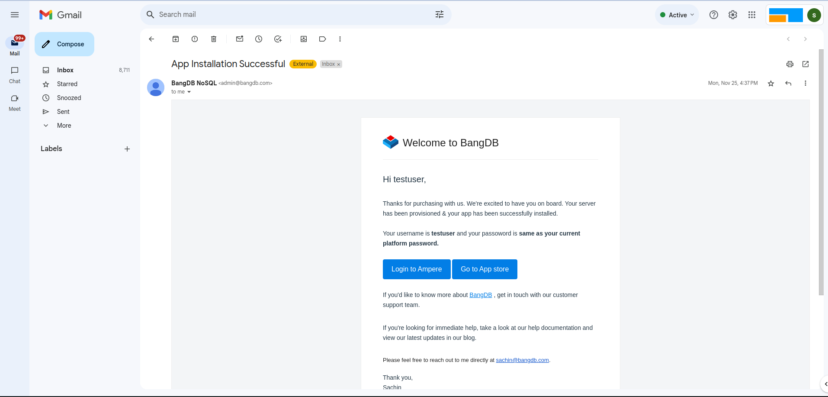
Task: Archive this email
Action: click(x=176, y=39)
